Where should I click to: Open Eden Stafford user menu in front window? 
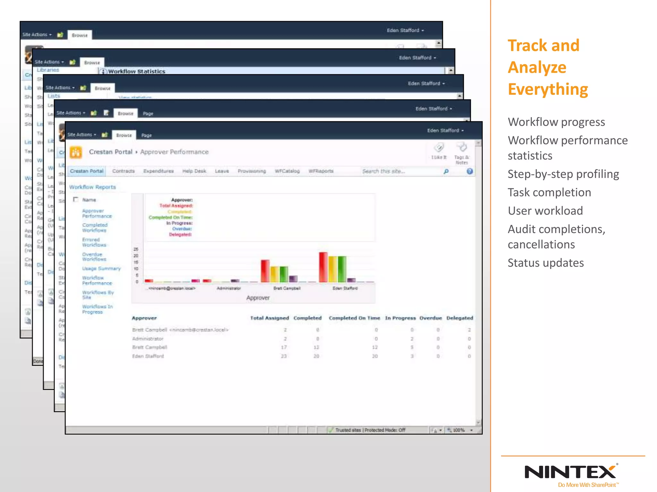(445, 131)
